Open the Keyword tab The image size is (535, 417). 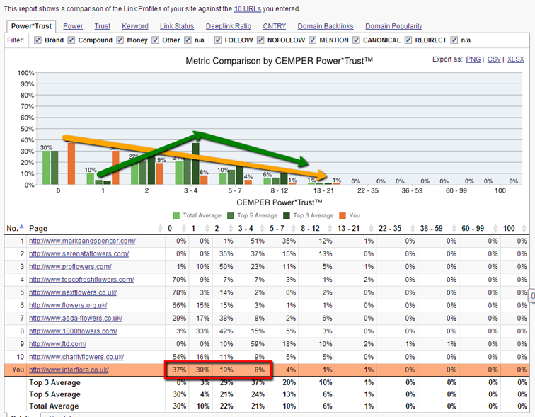[x=135, y=26]
